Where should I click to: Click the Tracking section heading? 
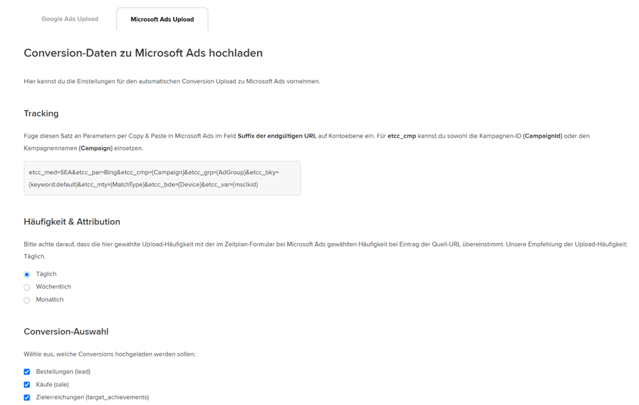point(41,113)
